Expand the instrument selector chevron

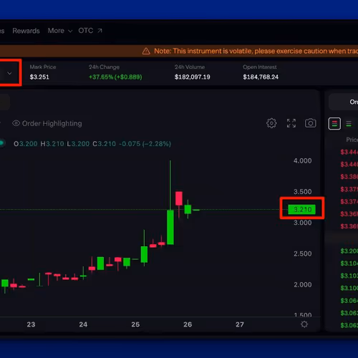tap(9, 73)
